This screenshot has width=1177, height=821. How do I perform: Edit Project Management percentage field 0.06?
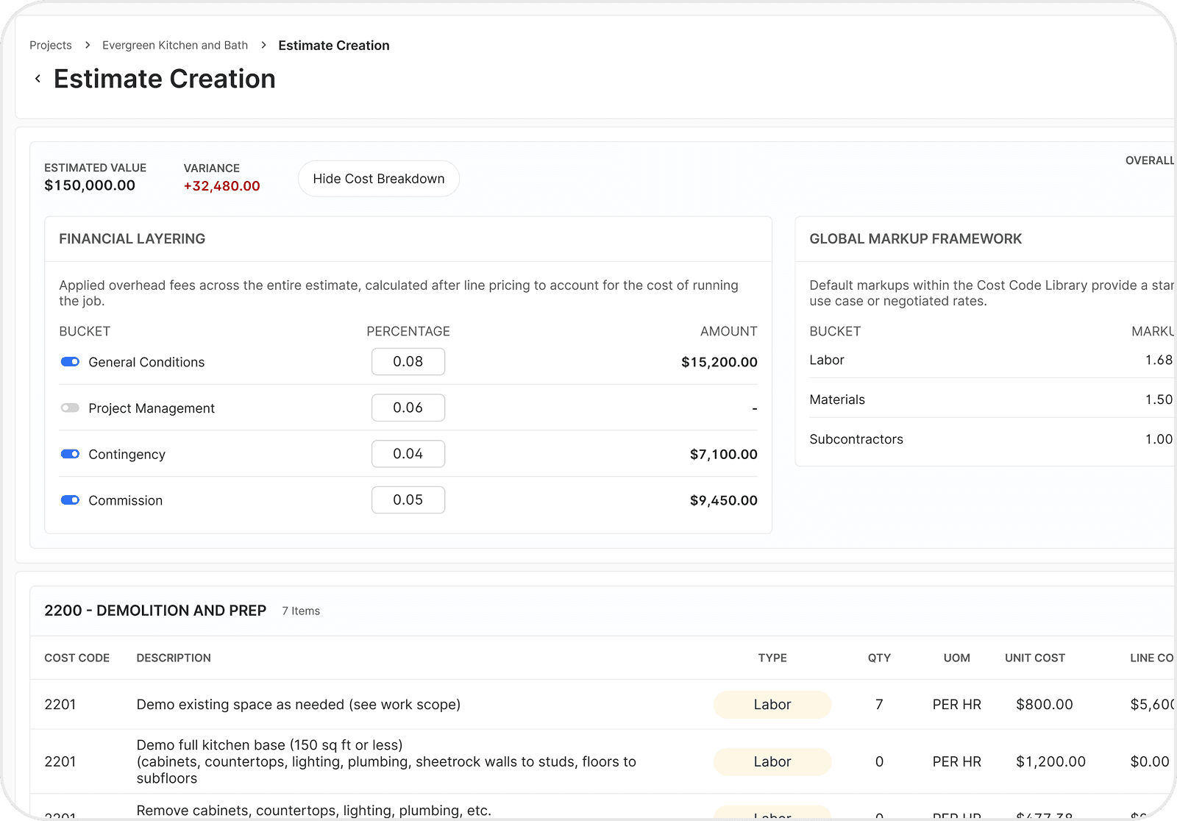408,408
